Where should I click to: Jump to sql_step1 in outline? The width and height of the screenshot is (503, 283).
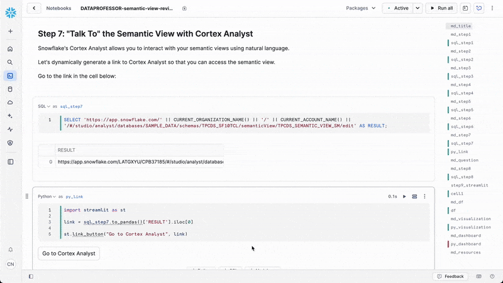point(462,43)
